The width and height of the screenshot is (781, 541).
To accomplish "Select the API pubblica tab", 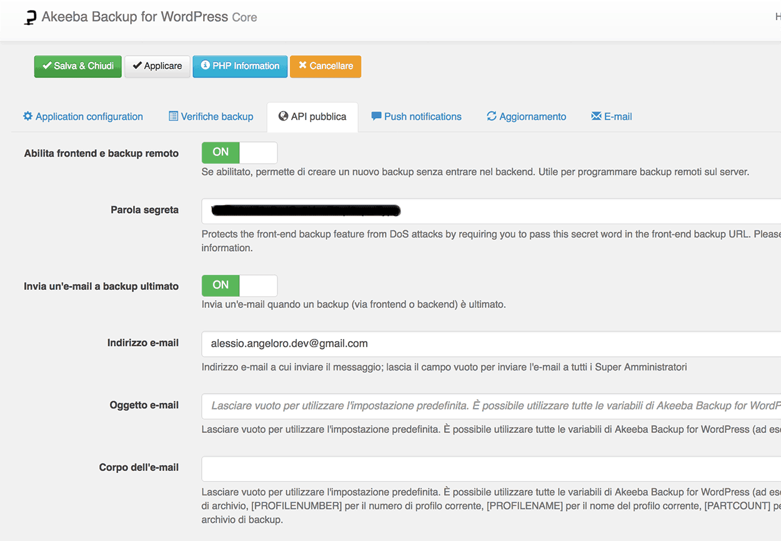I will 312,117.
